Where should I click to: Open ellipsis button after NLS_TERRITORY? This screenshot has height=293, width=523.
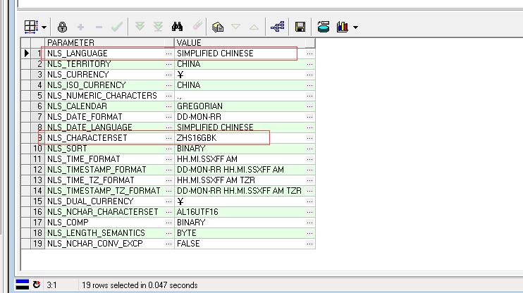pos(168,64)
